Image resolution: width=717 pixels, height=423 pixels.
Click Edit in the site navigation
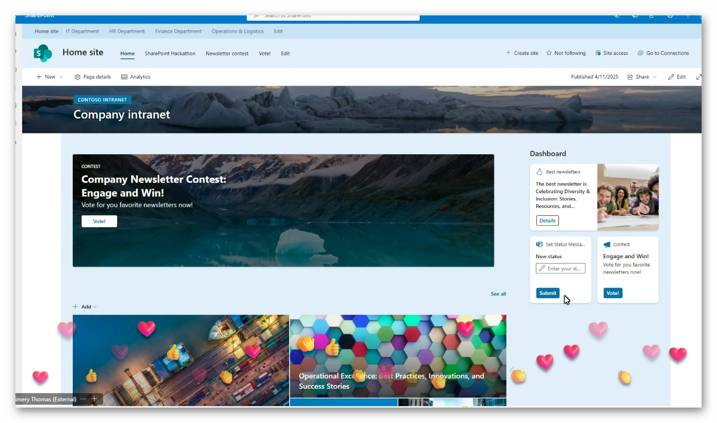285,53
